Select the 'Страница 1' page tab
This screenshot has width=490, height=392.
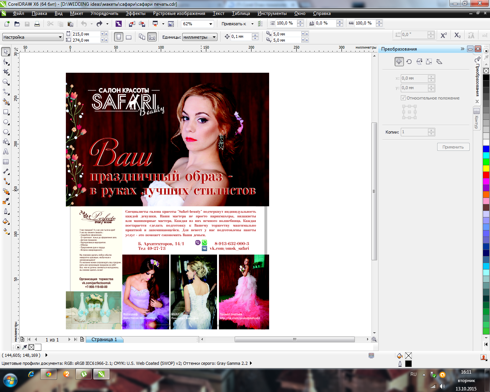pyautogui.click(x=104, y=340)
